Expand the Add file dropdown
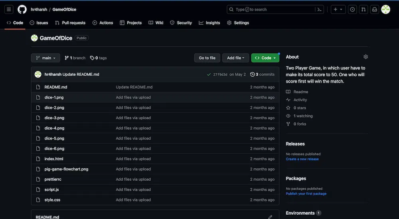399x219 pixels. pos(236,58)
